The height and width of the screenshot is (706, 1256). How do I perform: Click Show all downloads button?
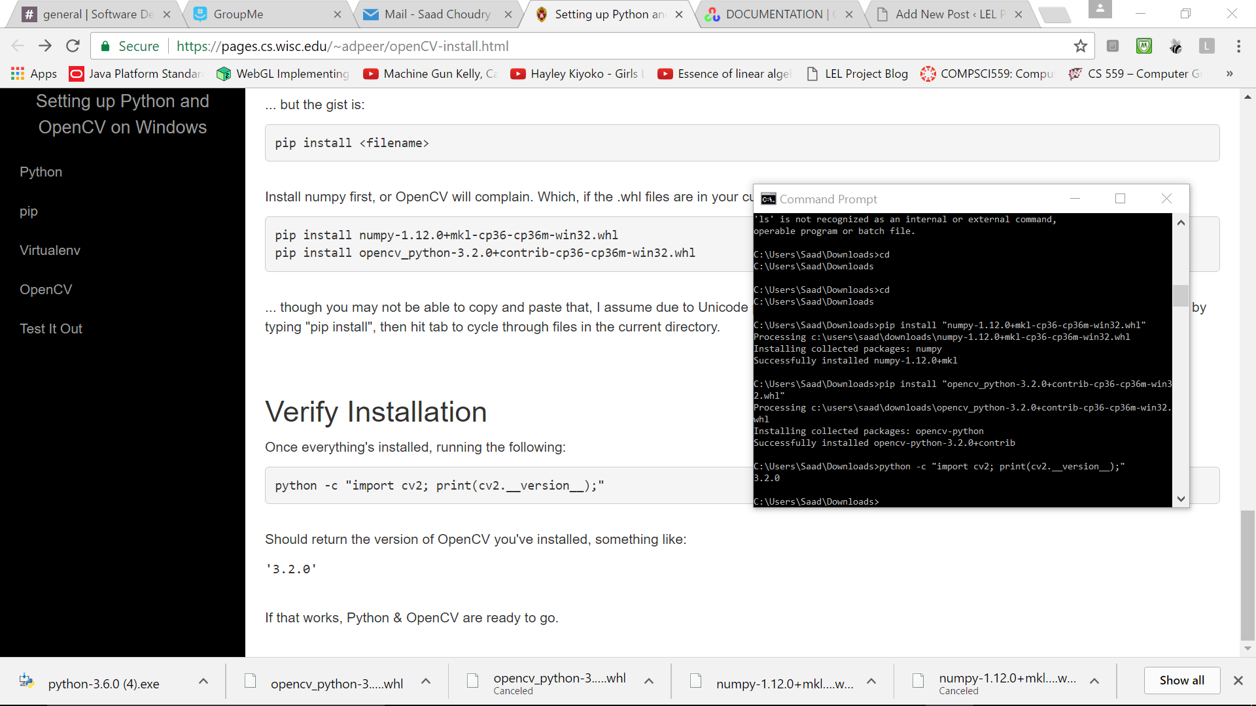pos(1181,681)
